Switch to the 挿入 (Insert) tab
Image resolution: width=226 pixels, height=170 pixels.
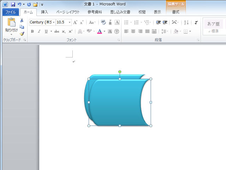(44, 12)
